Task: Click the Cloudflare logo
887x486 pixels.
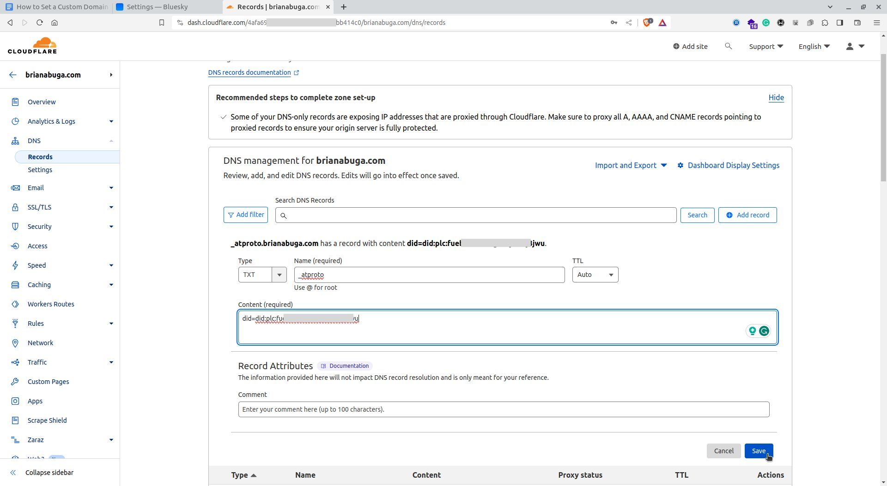Action: [x=32, y=46]
